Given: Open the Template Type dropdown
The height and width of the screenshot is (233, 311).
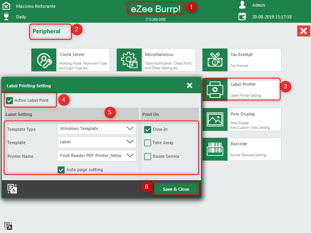Looking at the screenshot, I should click(x=97, y=129).
